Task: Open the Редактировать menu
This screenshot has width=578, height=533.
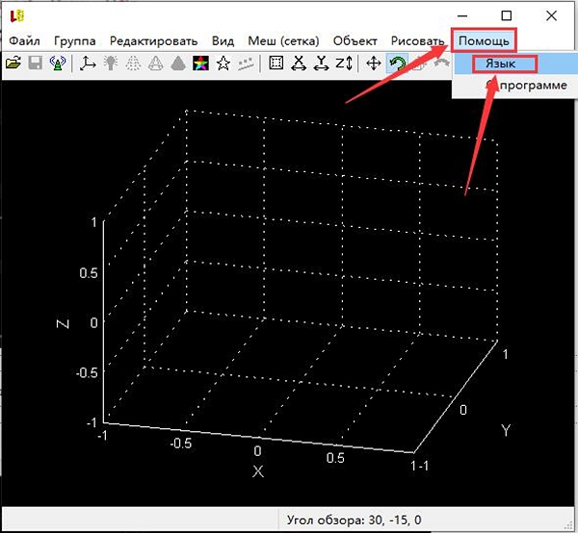Action: [154, 40]
